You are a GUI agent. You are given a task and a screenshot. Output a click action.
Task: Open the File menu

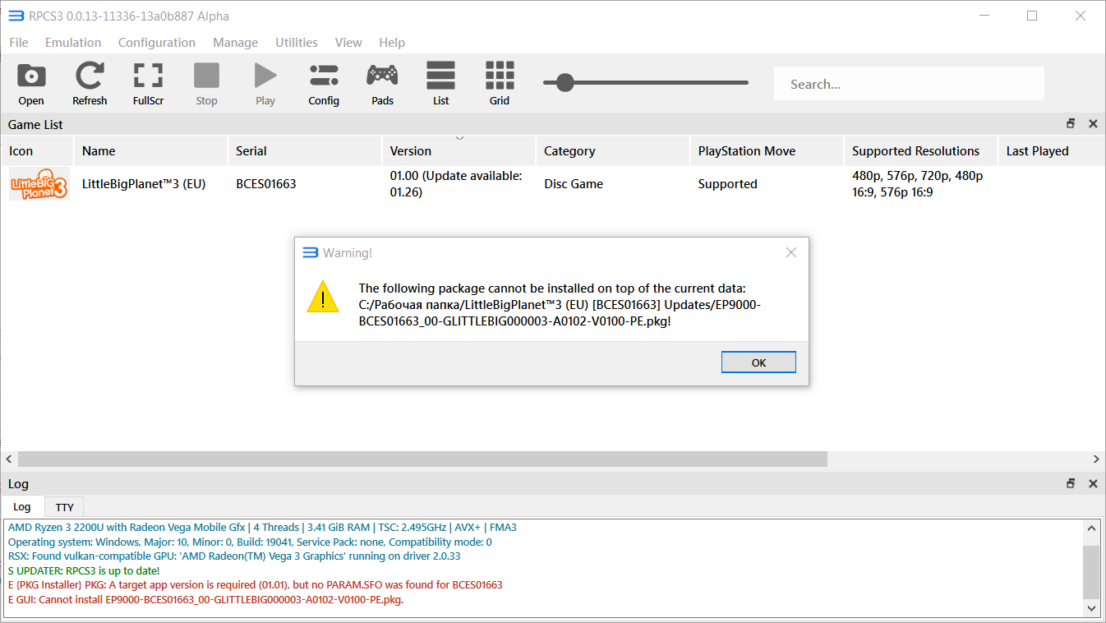point(18,43)
